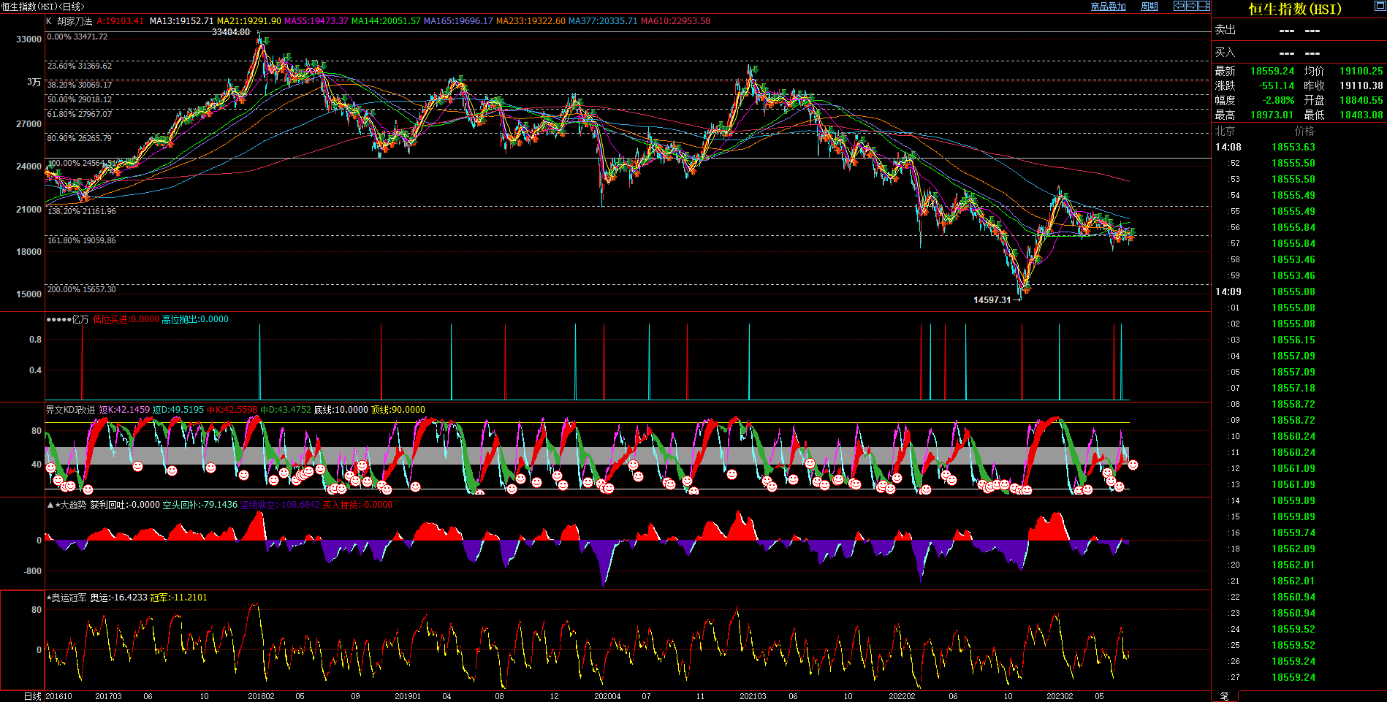Click the MA13 moving average label

181,21
